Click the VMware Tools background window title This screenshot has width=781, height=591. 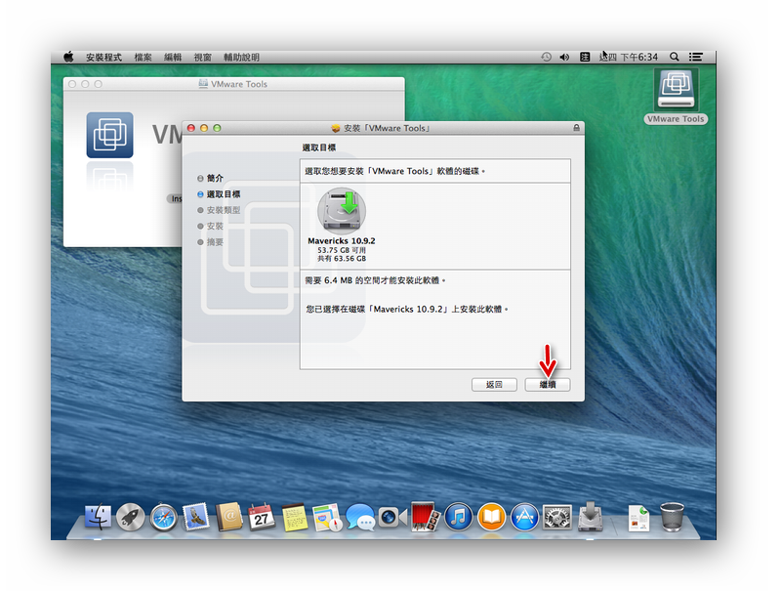tap(239, 84)
